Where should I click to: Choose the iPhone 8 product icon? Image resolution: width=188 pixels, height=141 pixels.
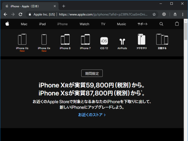tap(65, 40)
